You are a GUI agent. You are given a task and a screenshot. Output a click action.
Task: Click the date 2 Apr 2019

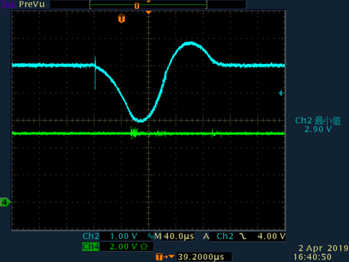point(324,248)
